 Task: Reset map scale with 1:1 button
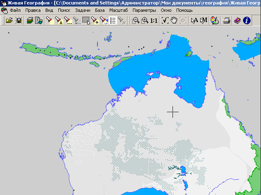[154, 20]
